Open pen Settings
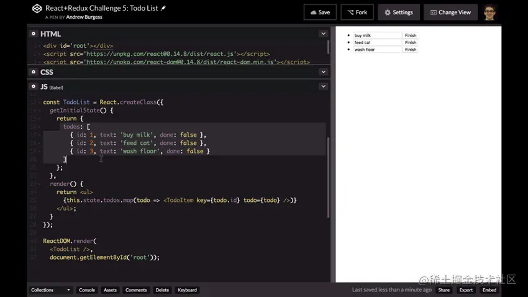Image resolution: width=528 pixels, height=297 pixels. (399, 12)
